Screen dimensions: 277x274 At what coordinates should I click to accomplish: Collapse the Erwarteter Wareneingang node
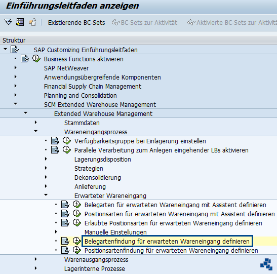click(x=46, y=195)
